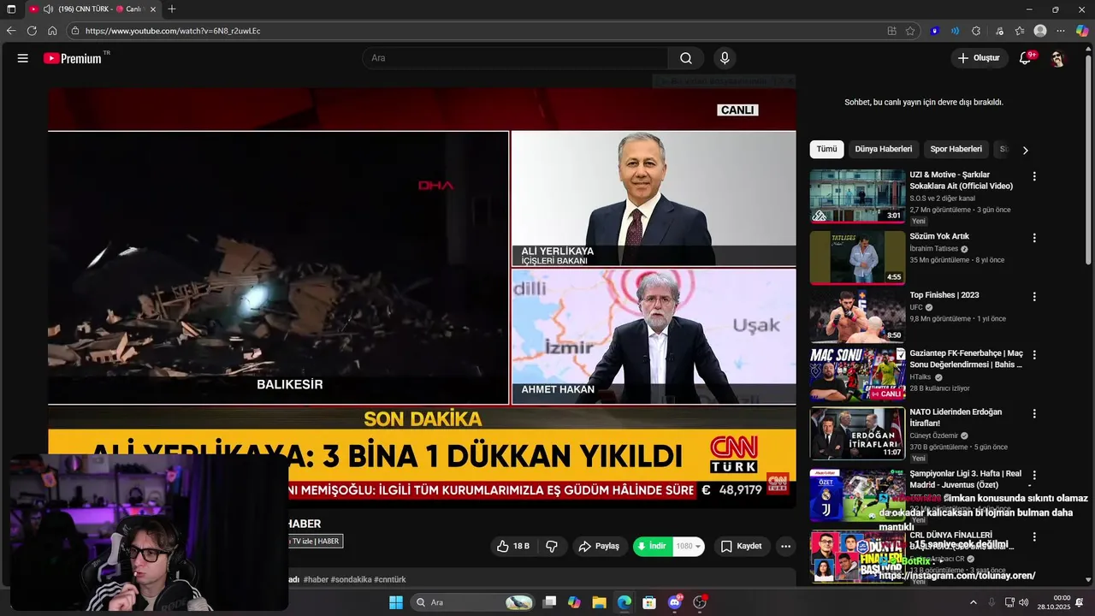The height and width of the screenshot is (616, 1095).
Task: Click the browser address bar URL
Action: tap(173, 31)
